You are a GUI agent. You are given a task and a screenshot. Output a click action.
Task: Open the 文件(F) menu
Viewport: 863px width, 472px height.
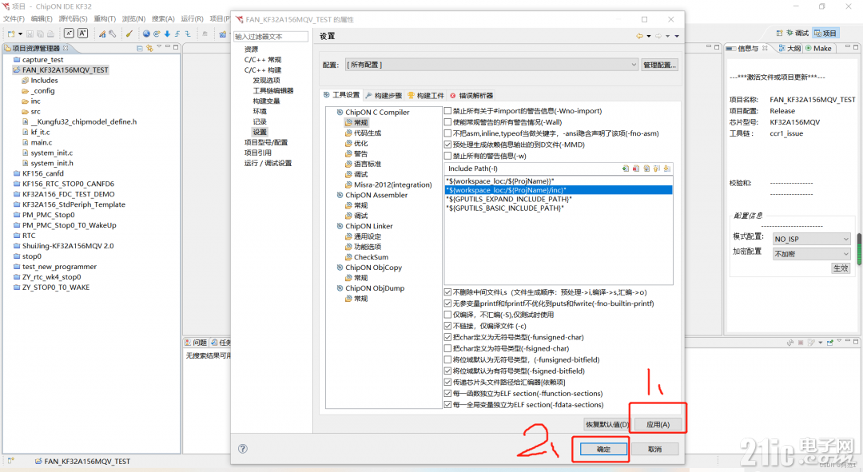point(14,18)
